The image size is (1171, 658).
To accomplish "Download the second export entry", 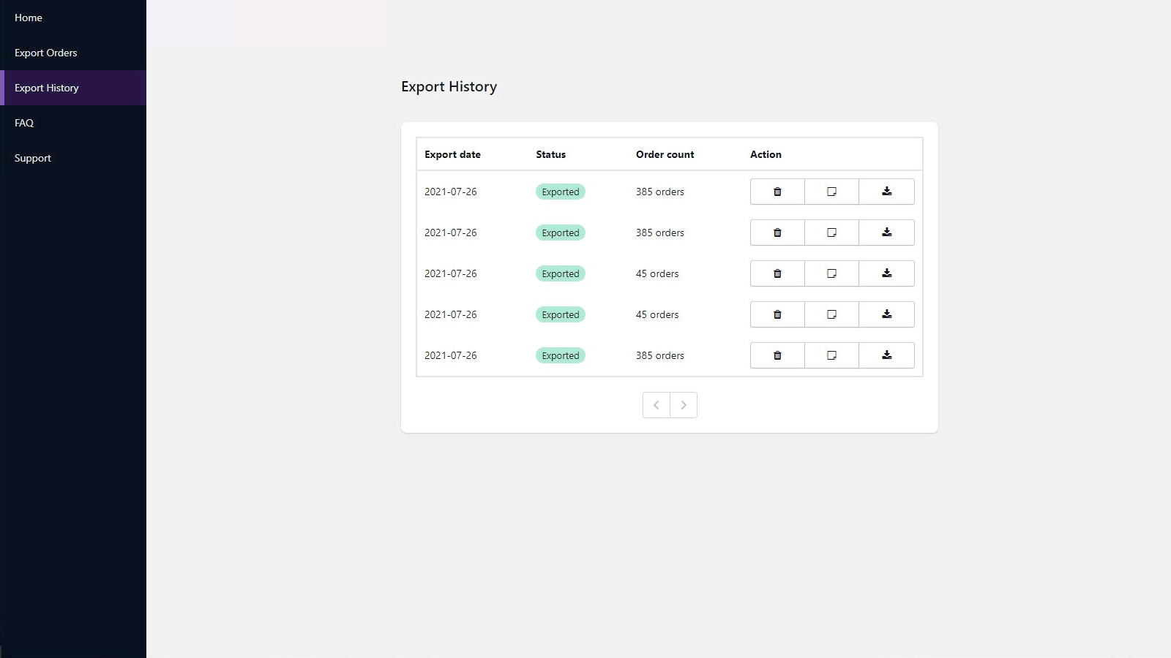I will (886, 232).
